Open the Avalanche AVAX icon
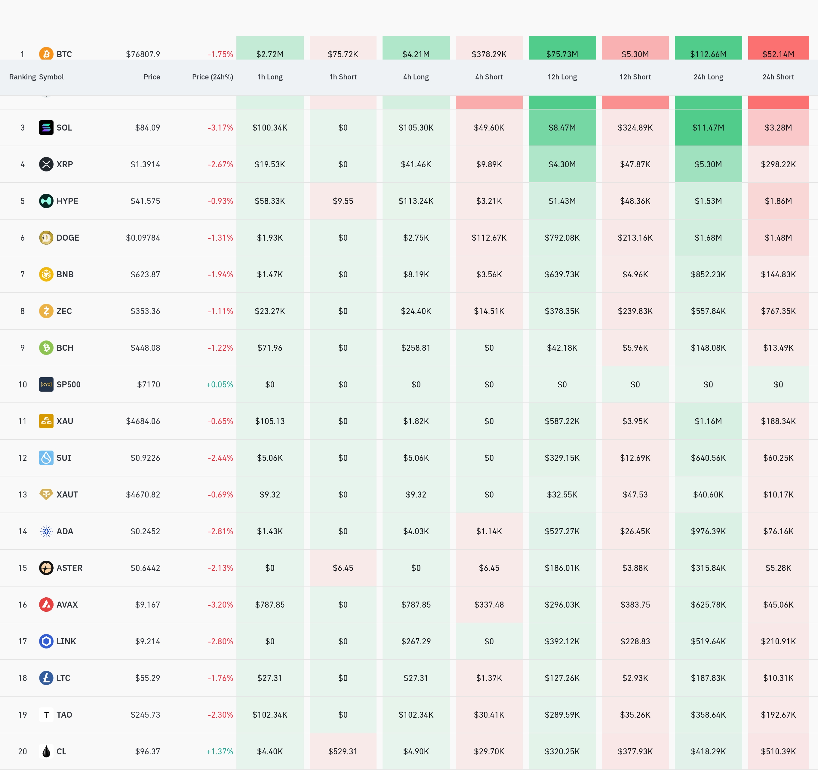This screenshot has width=818, height=770. pos(46,605)
